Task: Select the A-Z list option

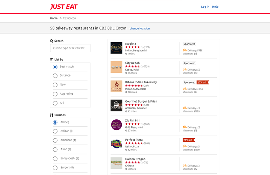Action: (70, 103)
